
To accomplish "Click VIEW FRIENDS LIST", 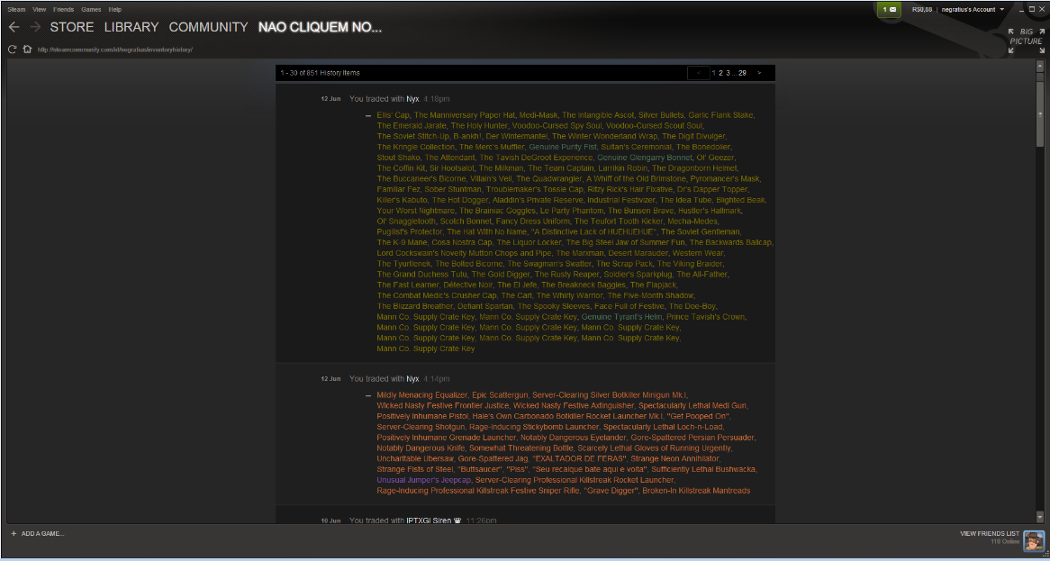I will click(989, 534).
